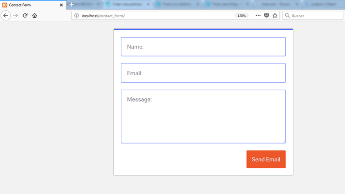Open the page actions three-dots menu

tap(258, 16)
